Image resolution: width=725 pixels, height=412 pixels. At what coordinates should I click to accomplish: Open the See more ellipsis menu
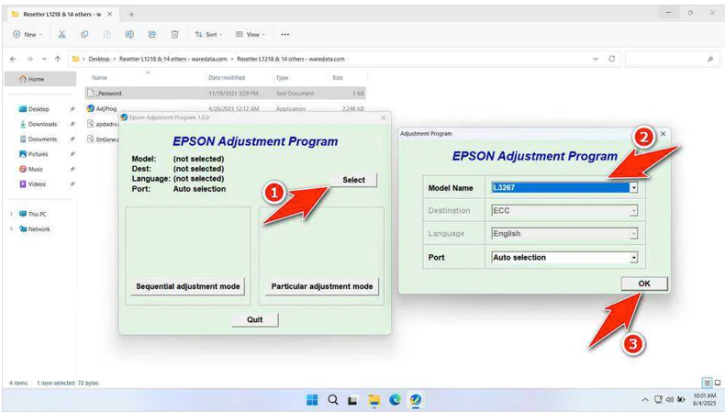click(285, 34)
